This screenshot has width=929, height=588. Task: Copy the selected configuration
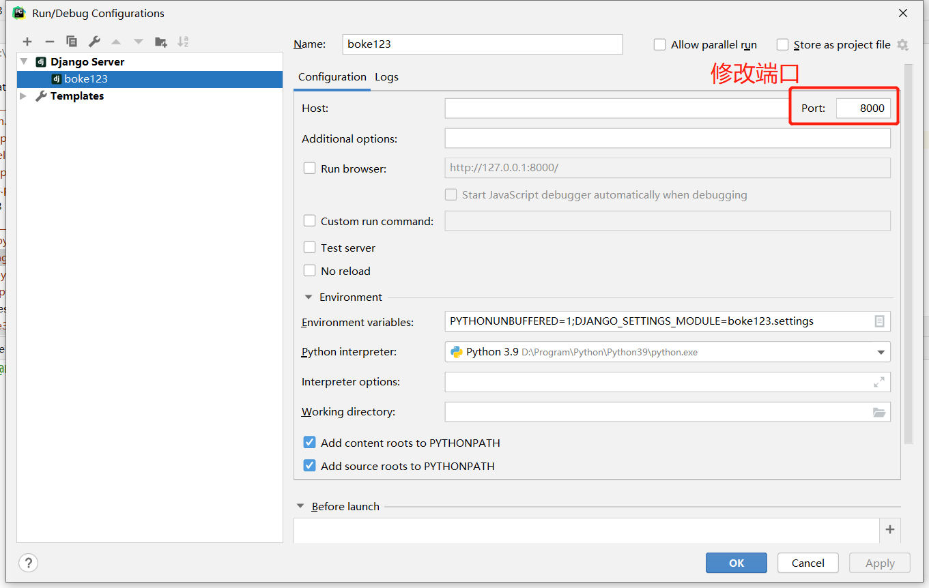pos(72,42)
